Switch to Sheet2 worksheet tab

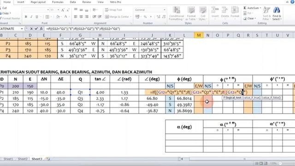(x=23, y=159)
